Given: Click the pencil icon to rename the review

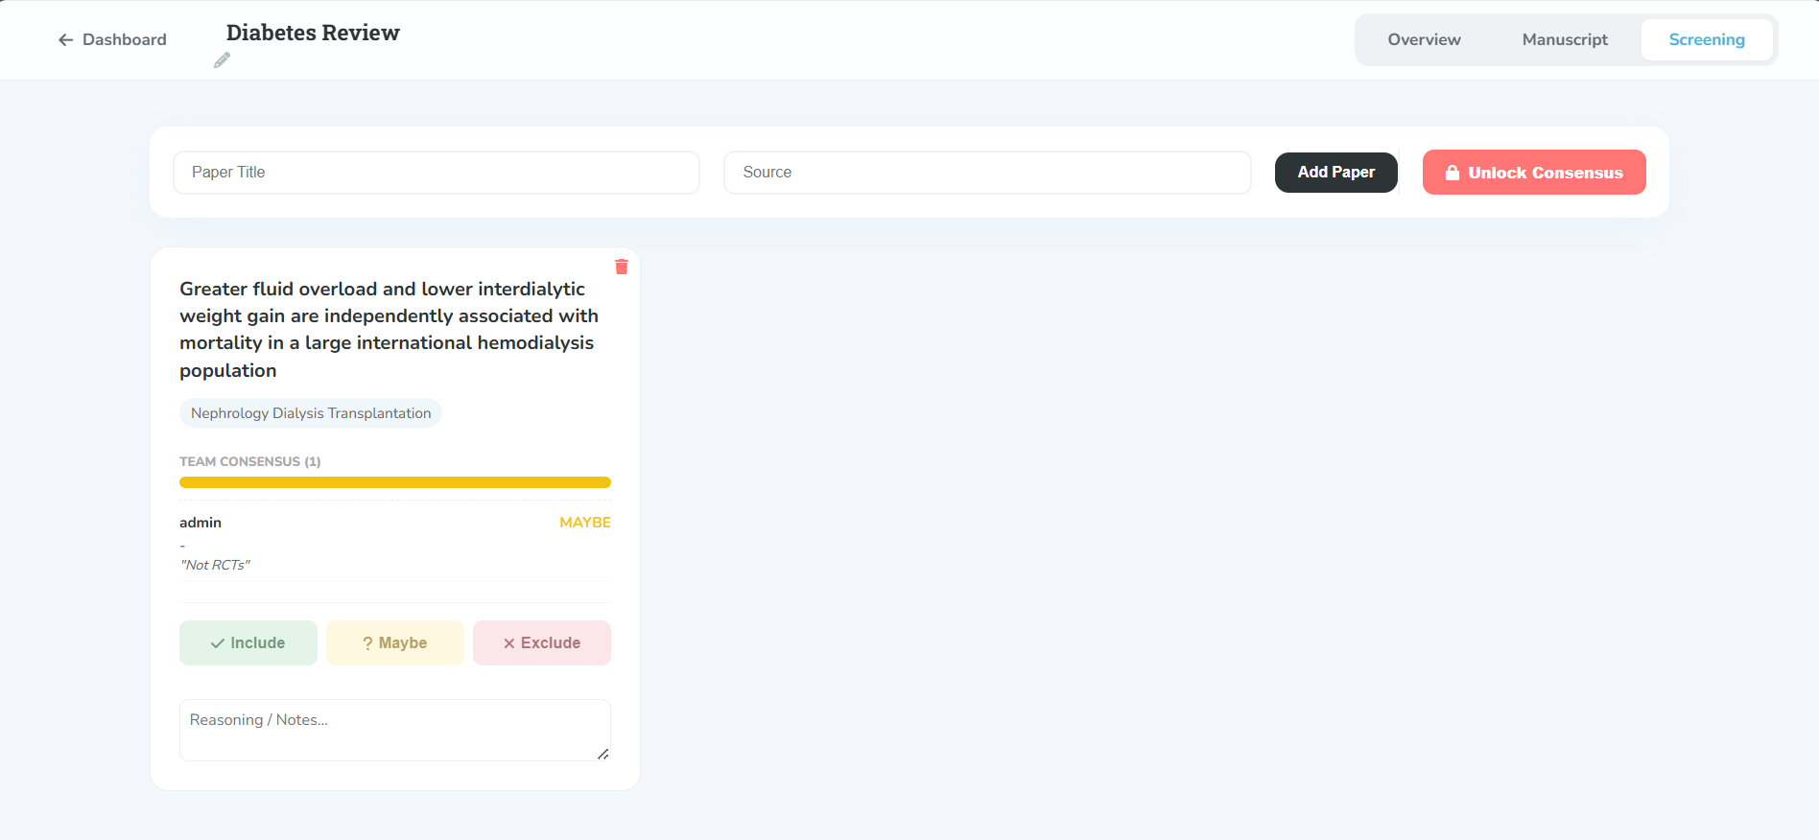Looking at the screenshot, I should pos(222,60).
